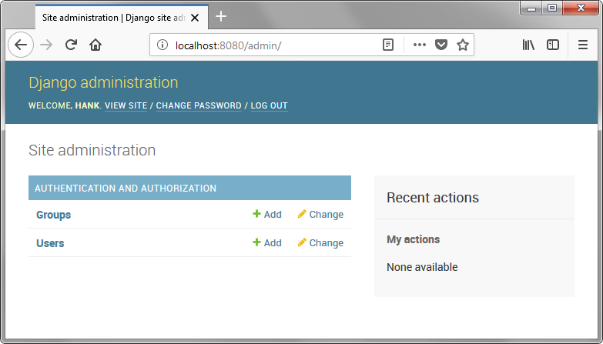Add a new User
603x344 pixels.
pyautogui.click(x=267, y=242)
